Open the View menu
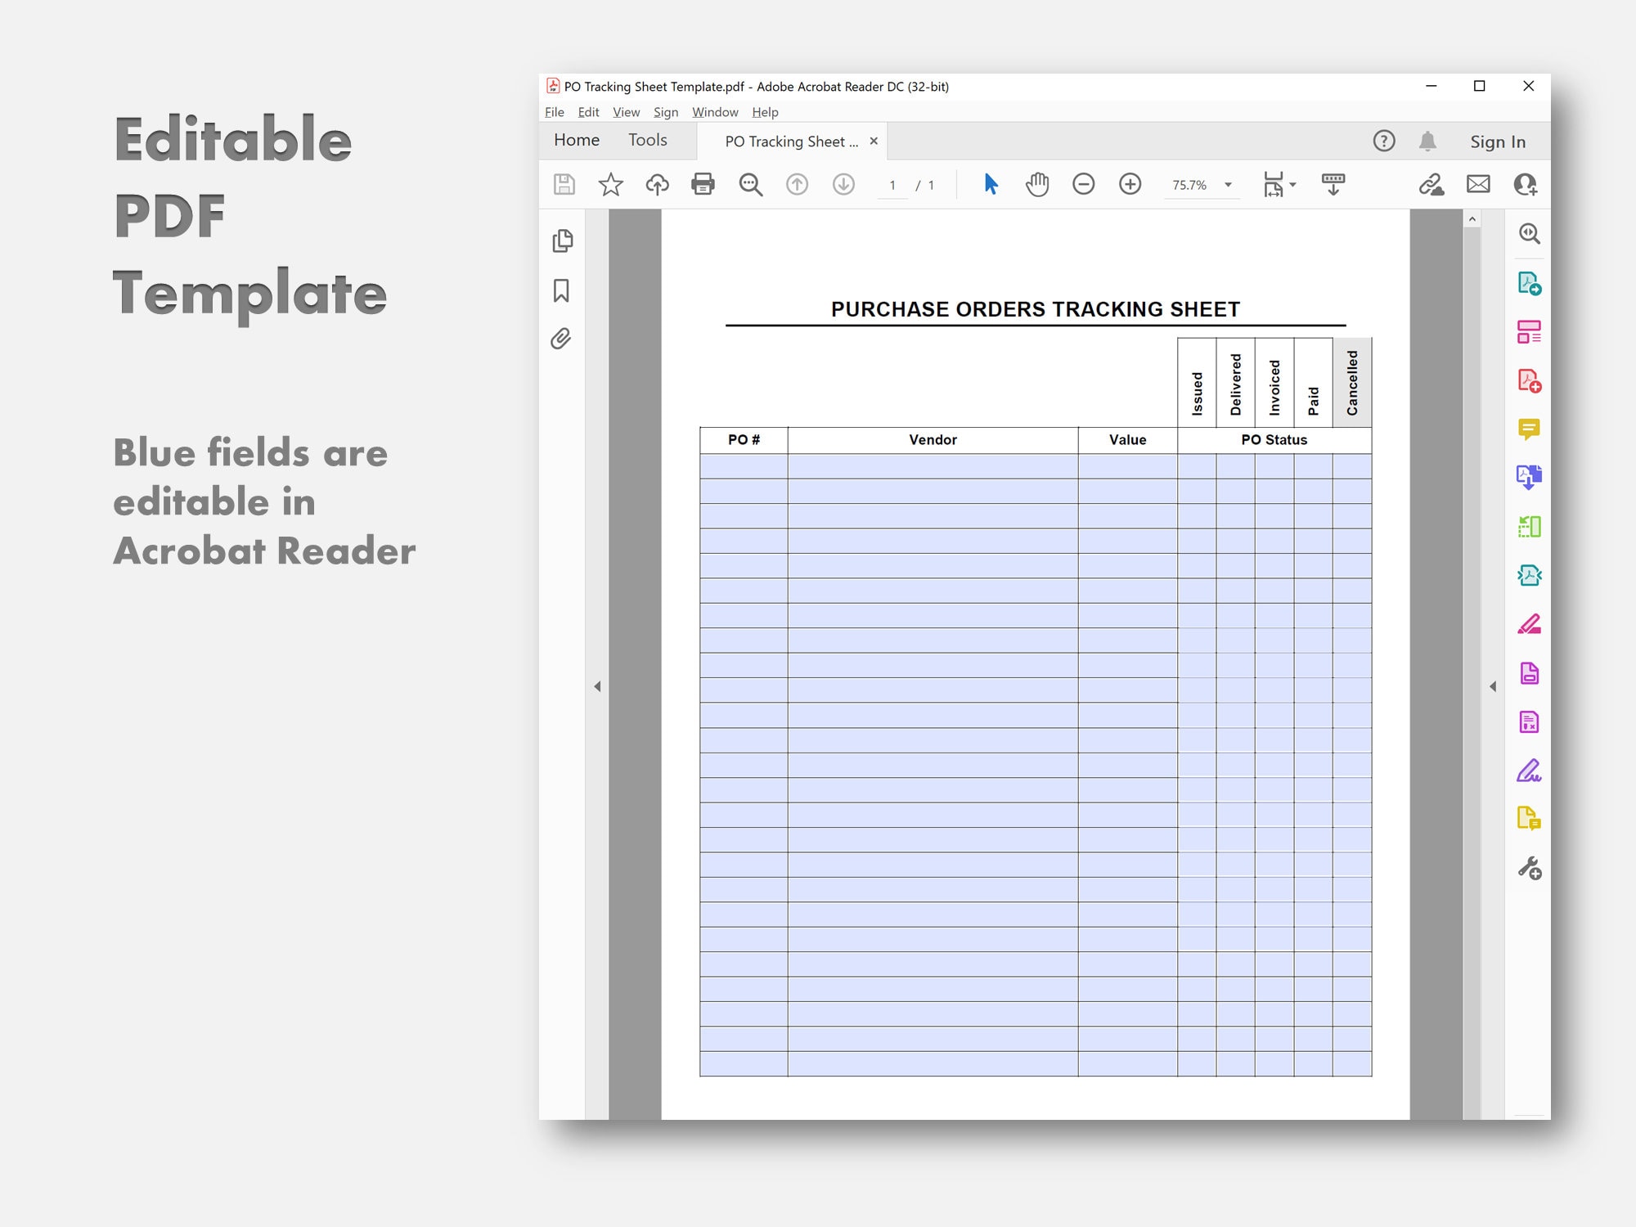The height and width of the screenshot is (1227, 1636). click(627, 112)
